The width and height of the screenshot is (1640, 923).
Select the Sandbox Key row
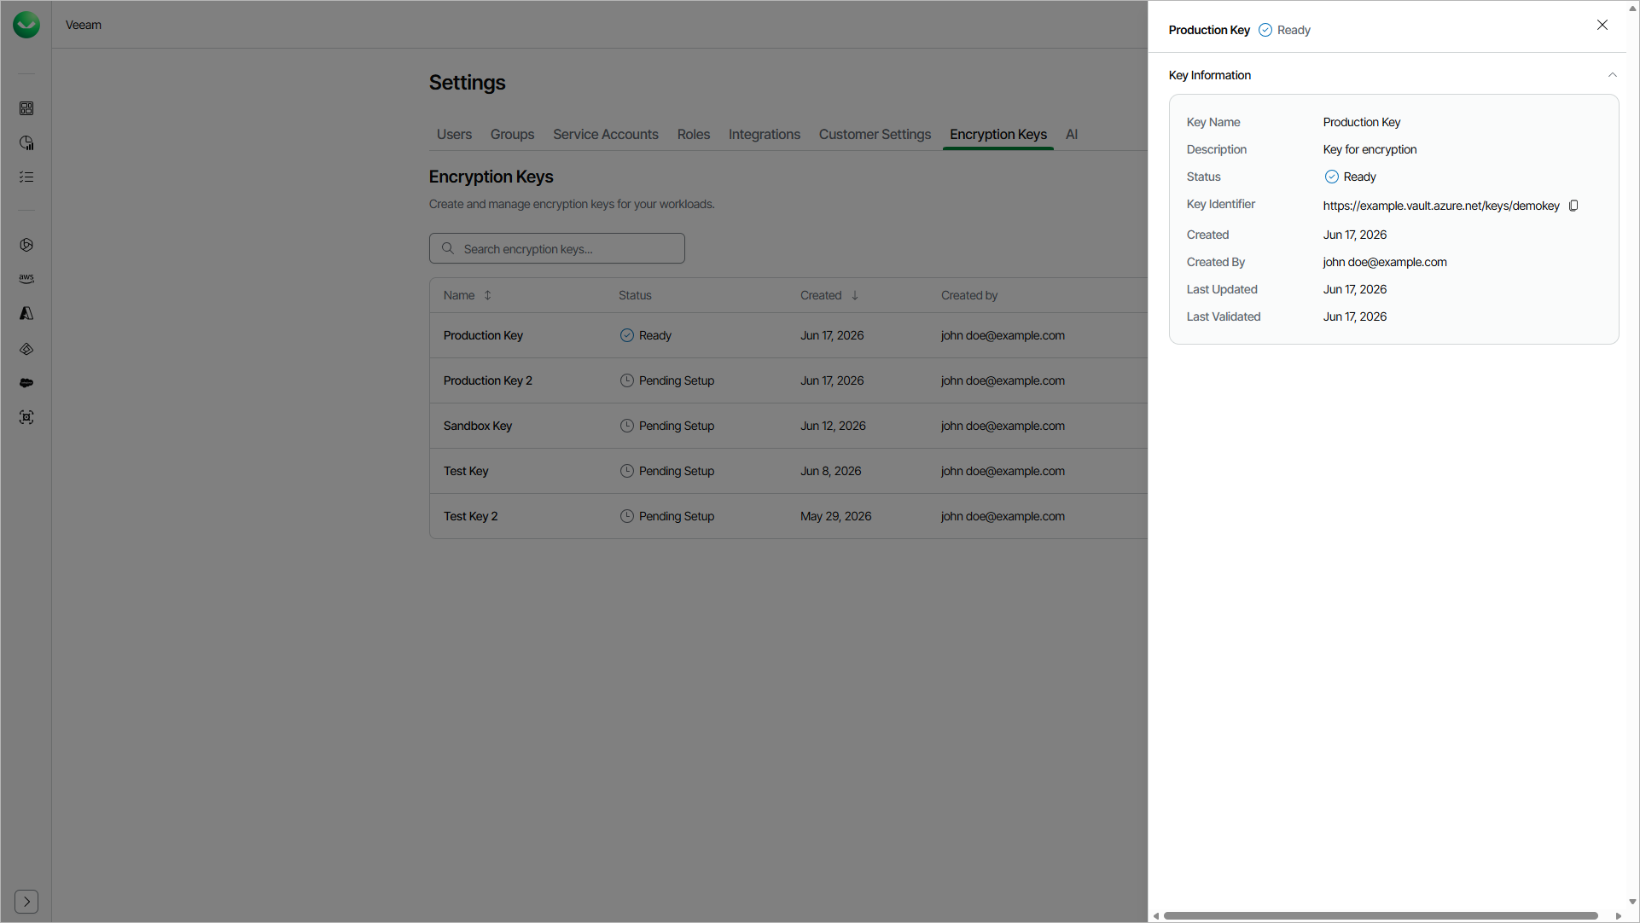(788, 426)
